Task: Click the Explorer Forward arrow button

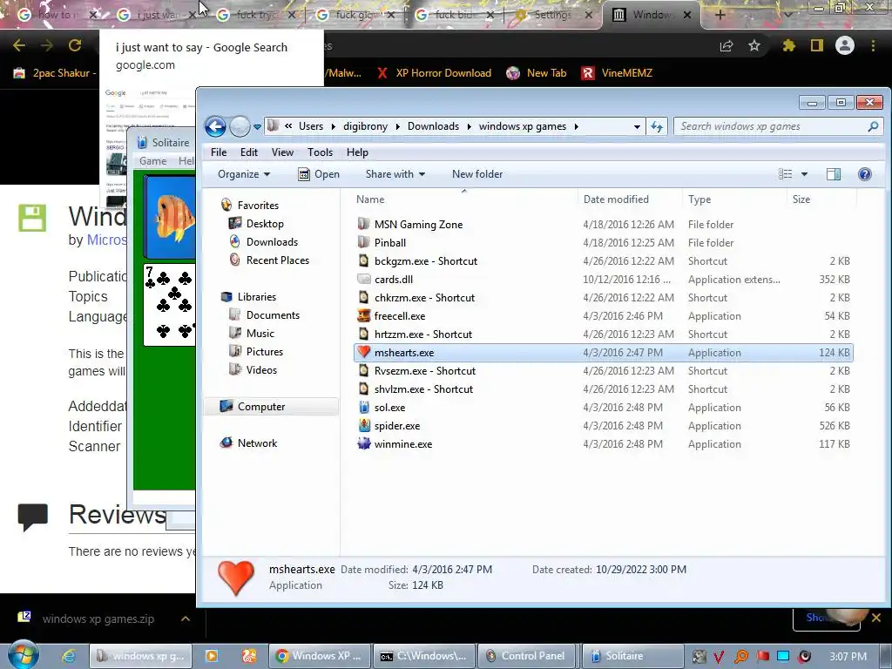Action: tap(240, 126)
